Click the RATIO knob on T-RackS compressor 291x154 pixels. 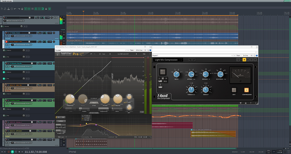(x=176, y=74)
